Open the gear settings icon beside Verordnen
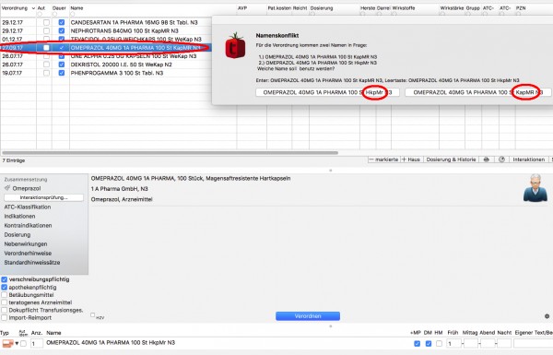Image resolution: width=553 pixels, height=355 pixels. 547,316
